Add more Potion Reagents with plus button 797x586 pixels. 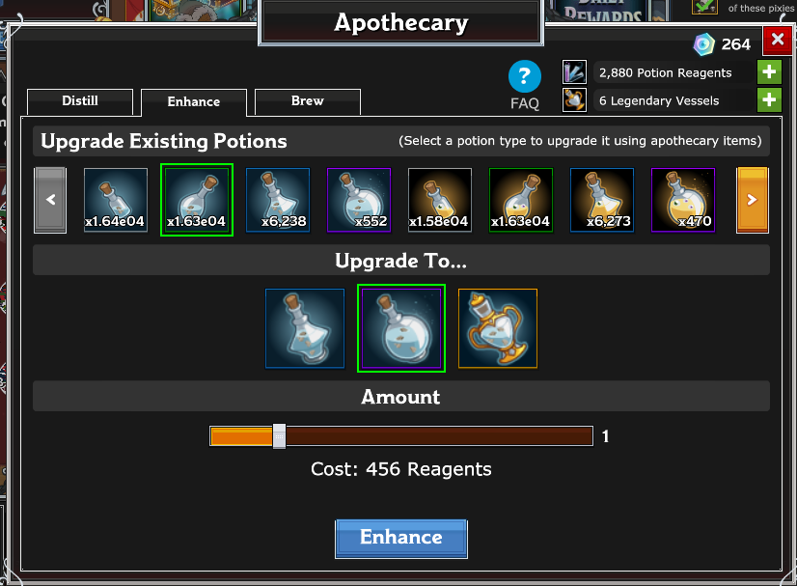click(769, 71)
